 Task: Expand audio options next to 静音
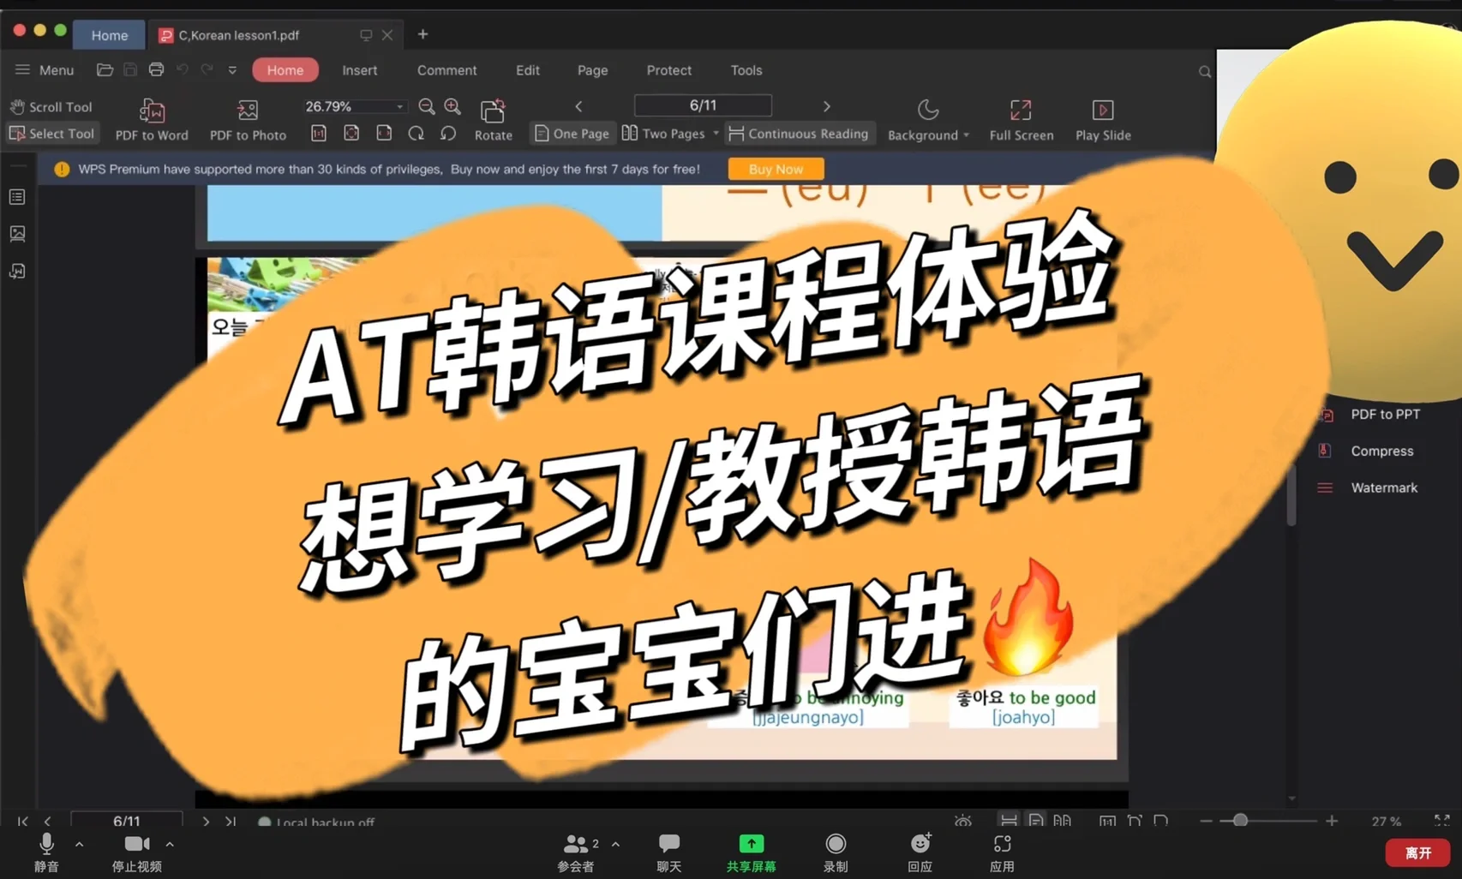[x=79, y=844]
